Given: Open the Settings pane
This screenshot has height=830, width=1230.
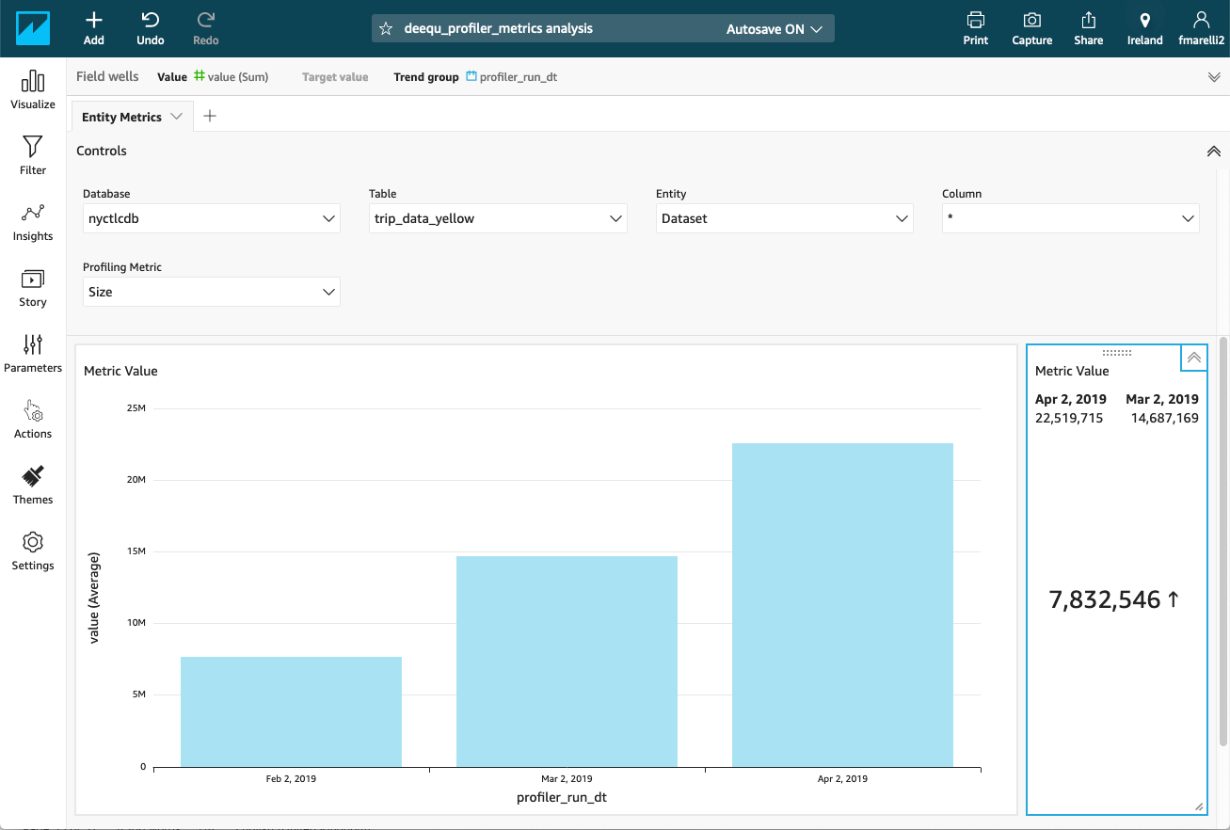Looking at the screenshot, I should [33, 551].
